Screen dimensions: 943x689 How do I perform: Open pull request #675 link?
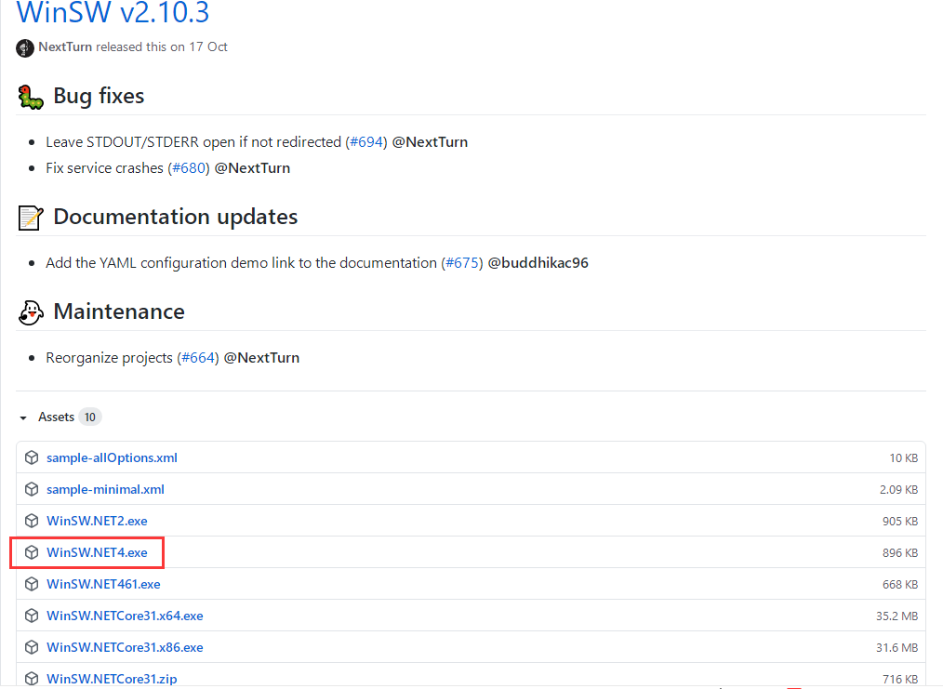pyautogui.click(x=462, y=263)
